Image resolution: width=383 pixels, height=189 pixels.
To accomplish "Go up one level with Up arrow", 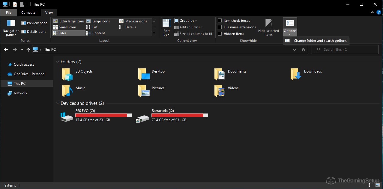I will pyautogui.click(x=28, y=50).
